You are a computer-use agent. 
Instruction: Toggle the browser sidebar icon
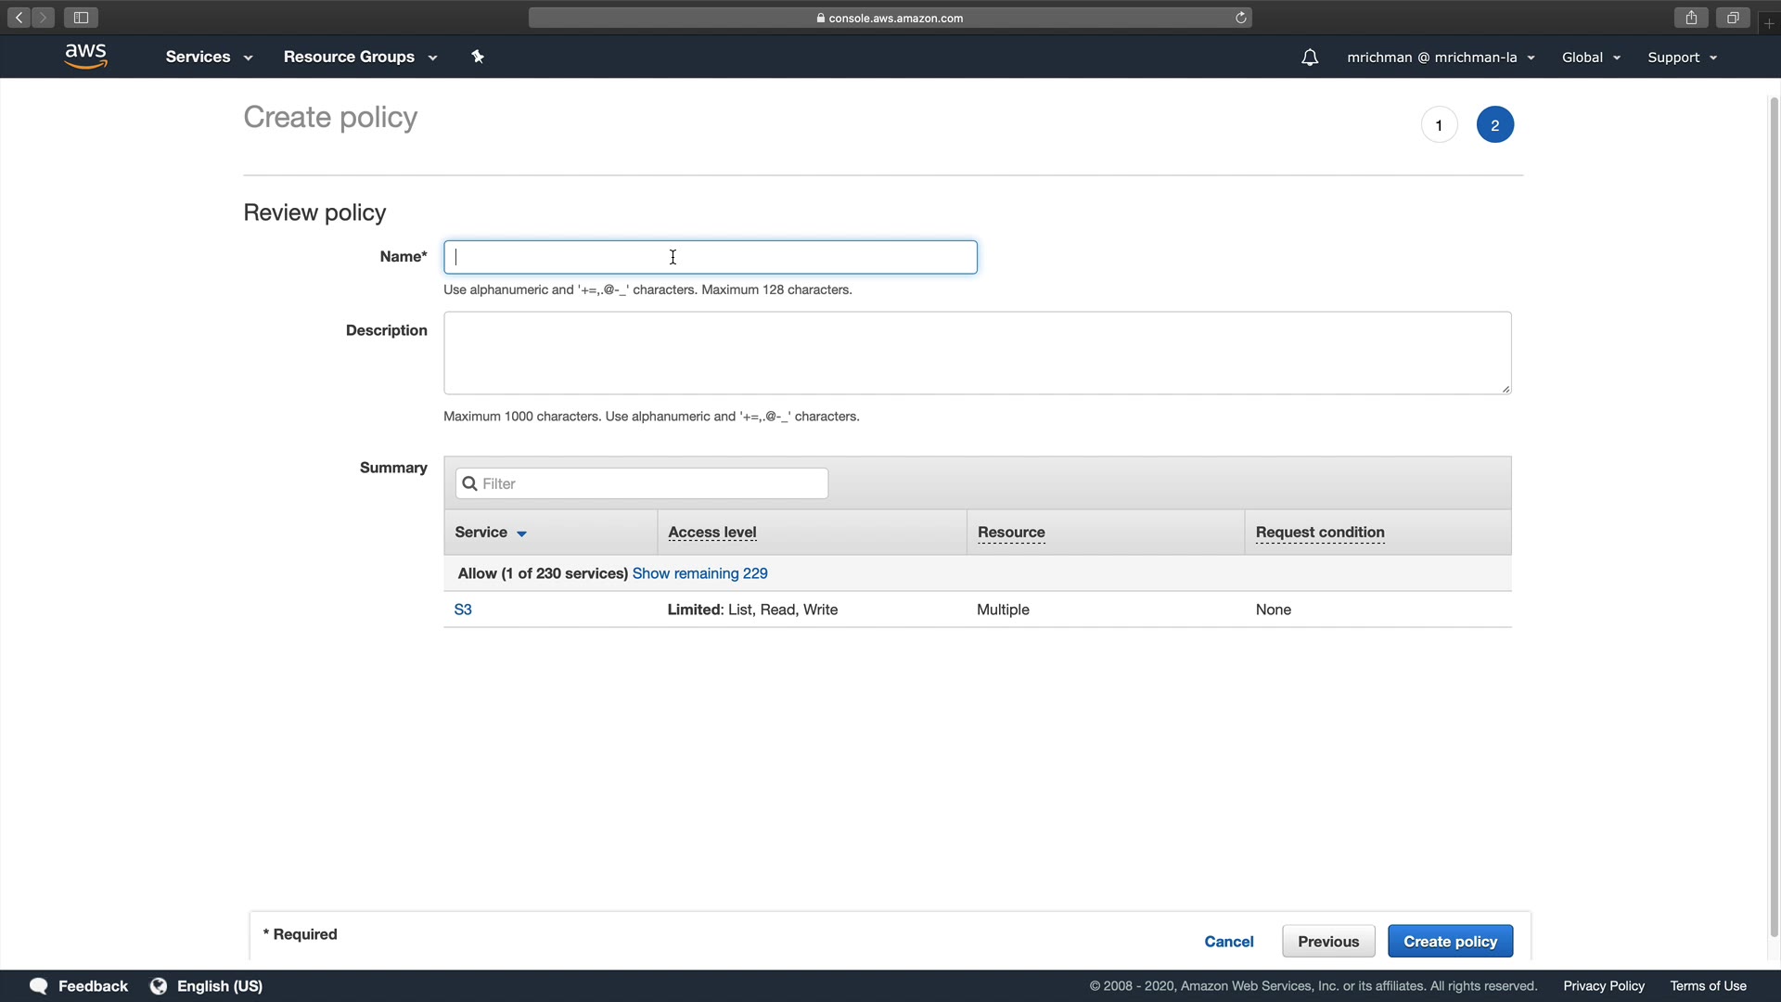(x=81, y=18)
